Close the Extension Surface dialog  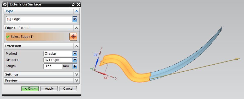click(78, 4)
